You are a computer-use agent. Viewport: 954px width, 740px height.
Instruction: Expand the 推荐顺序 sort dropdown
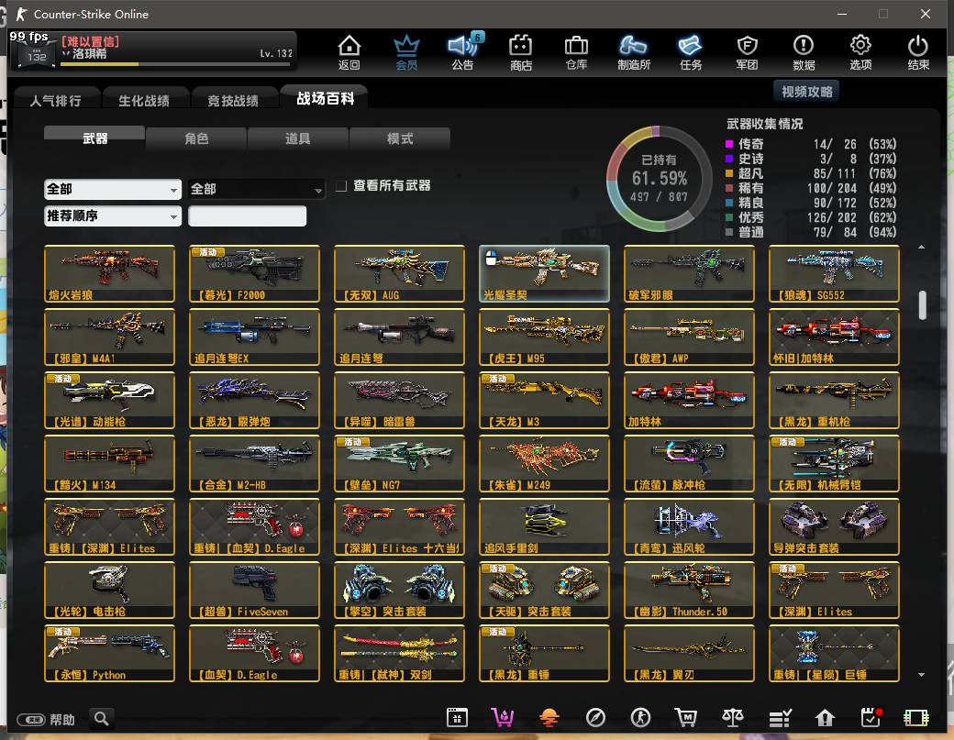tap(113, 215)
